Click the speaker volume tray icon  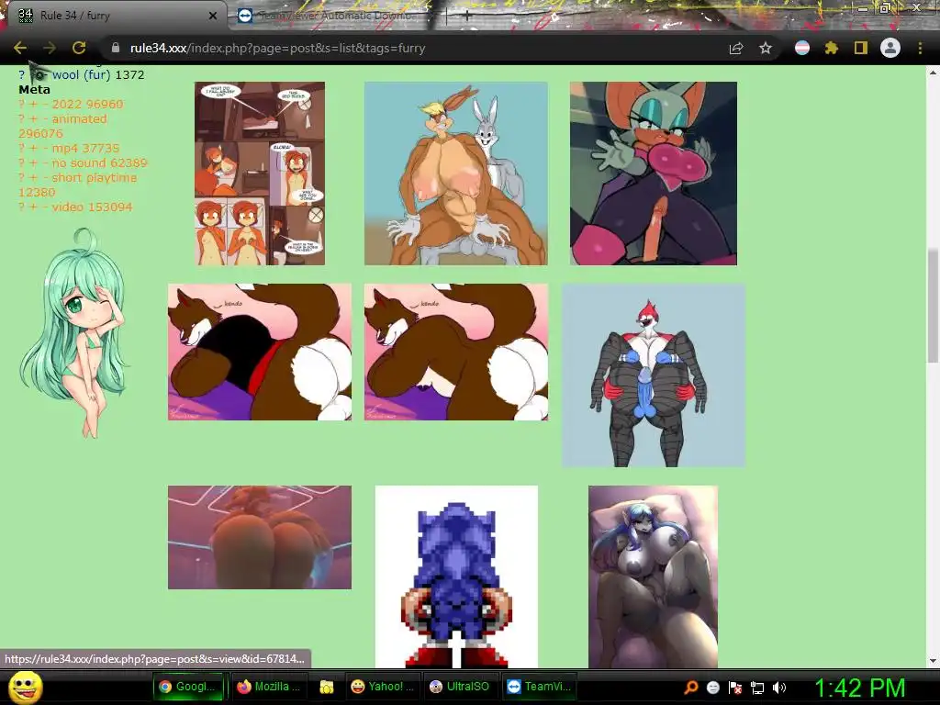point(778,688)
